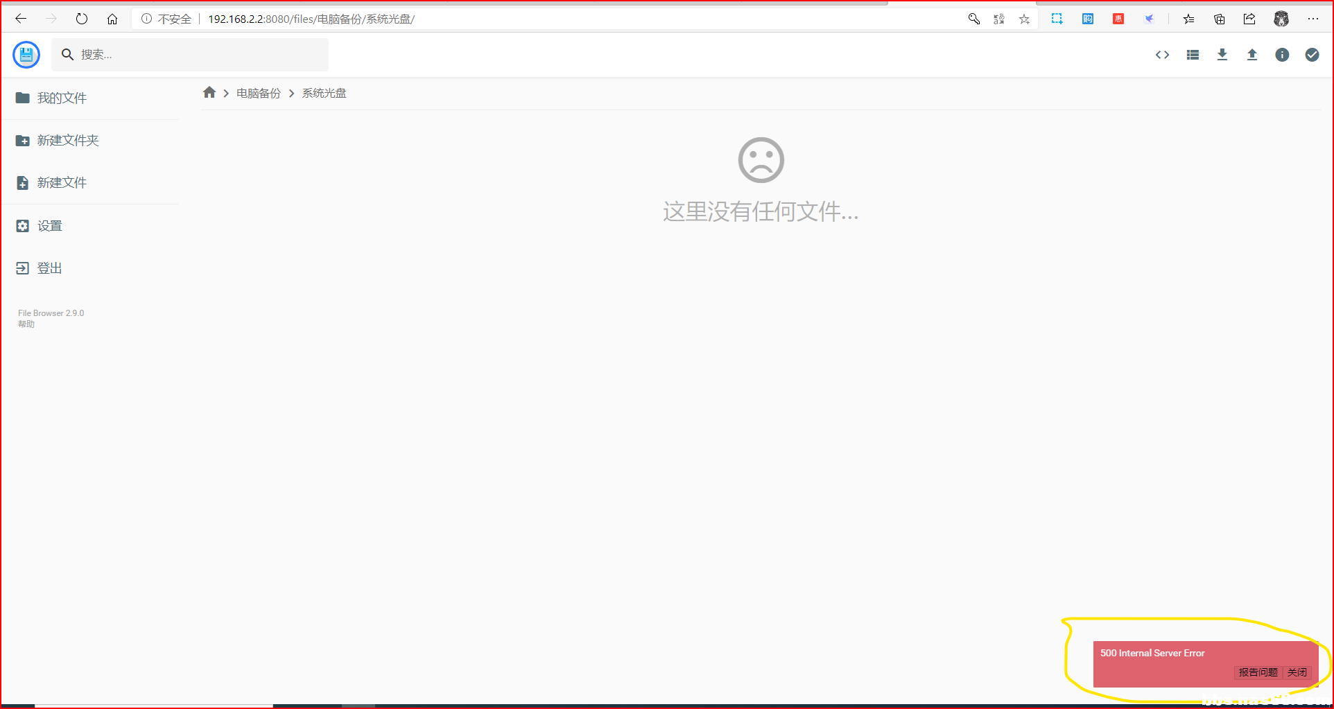The image size is (1334, 709).
Task: Switch the file listing view mode
Action: coord(1193,55)
